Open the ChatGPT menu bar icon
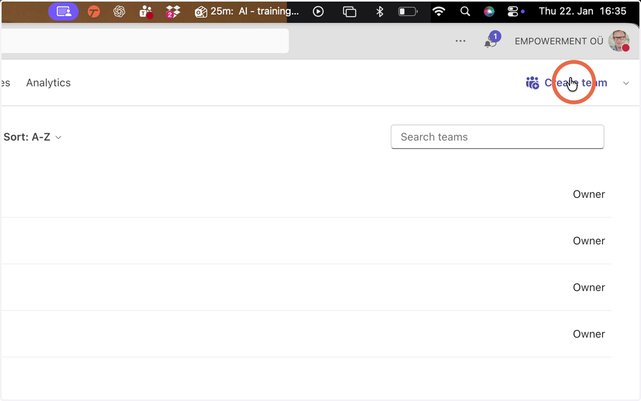The height and width of the screenshot is (401, 641). (119, 11)
